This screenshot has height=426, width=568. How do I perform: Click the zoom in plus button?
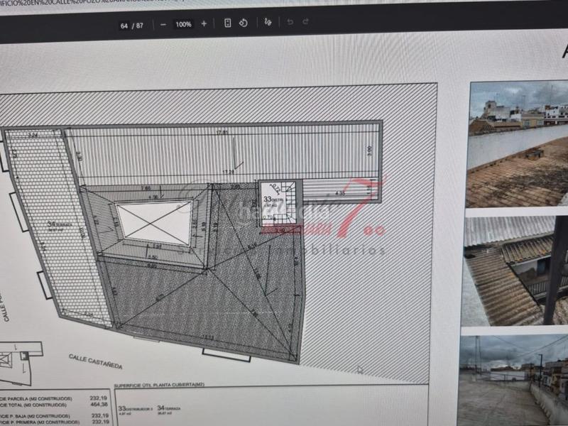pos(204,23)
